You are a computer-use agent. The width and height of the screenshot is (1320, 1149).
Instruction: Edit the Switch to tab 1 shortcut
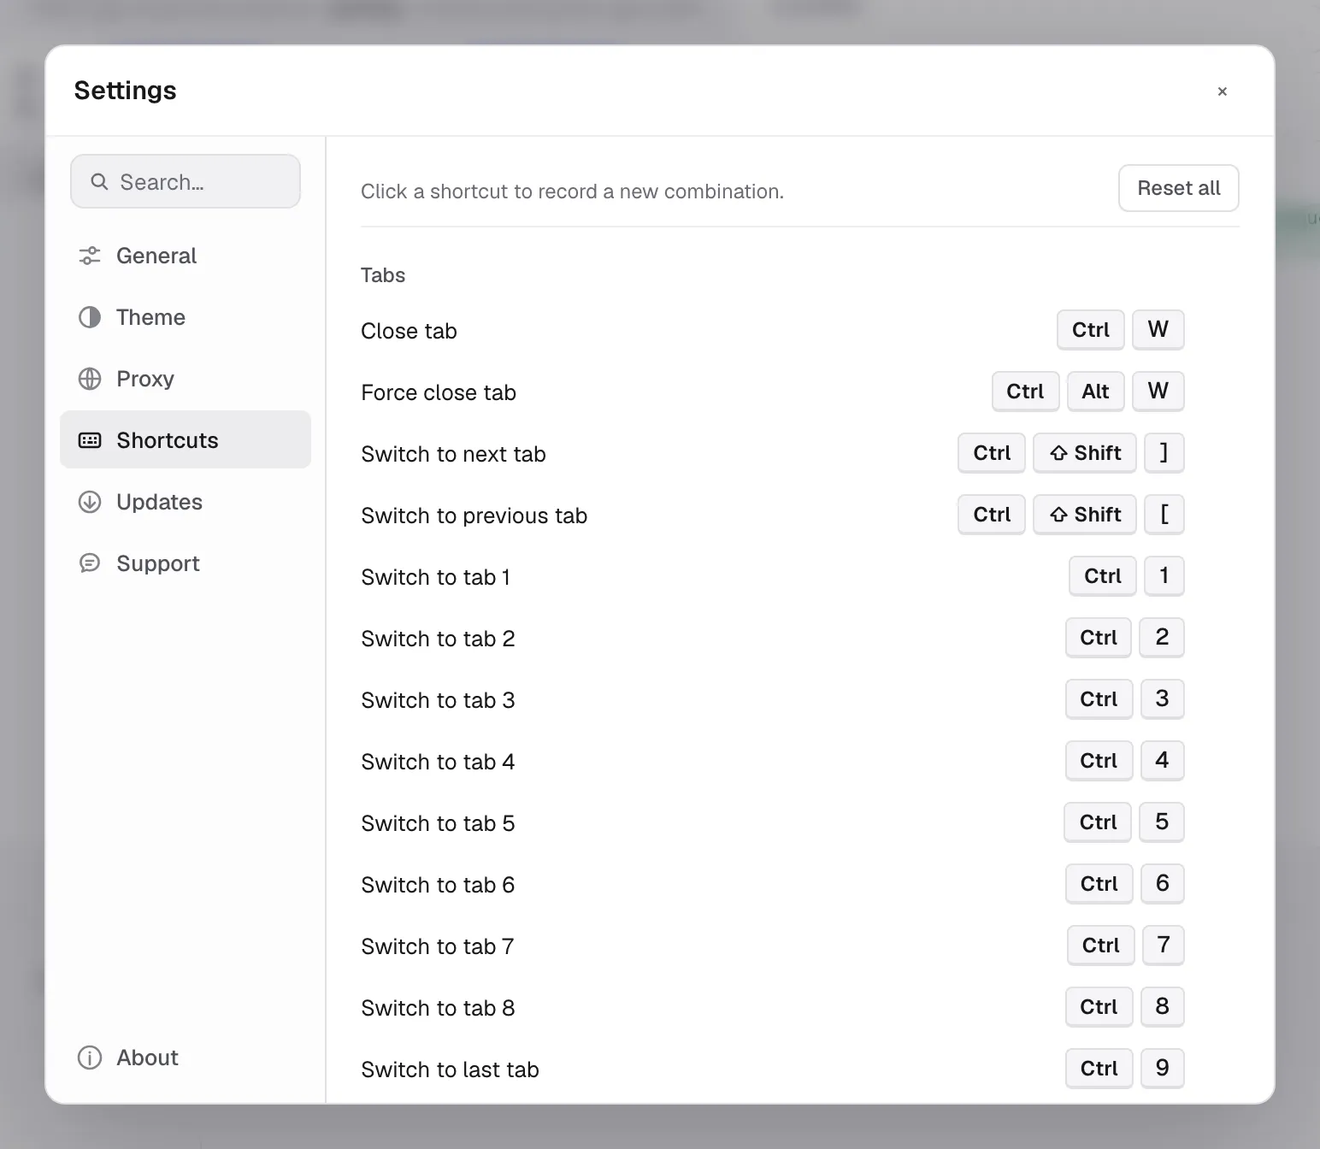(1127, 576)
